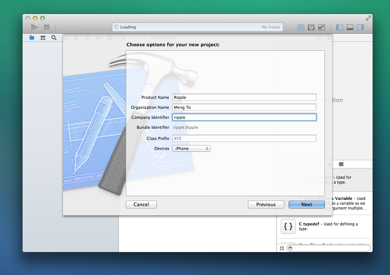Open the Assistant editor view
Viewport: 390px width, 275px height.
[x=311, y=27]
